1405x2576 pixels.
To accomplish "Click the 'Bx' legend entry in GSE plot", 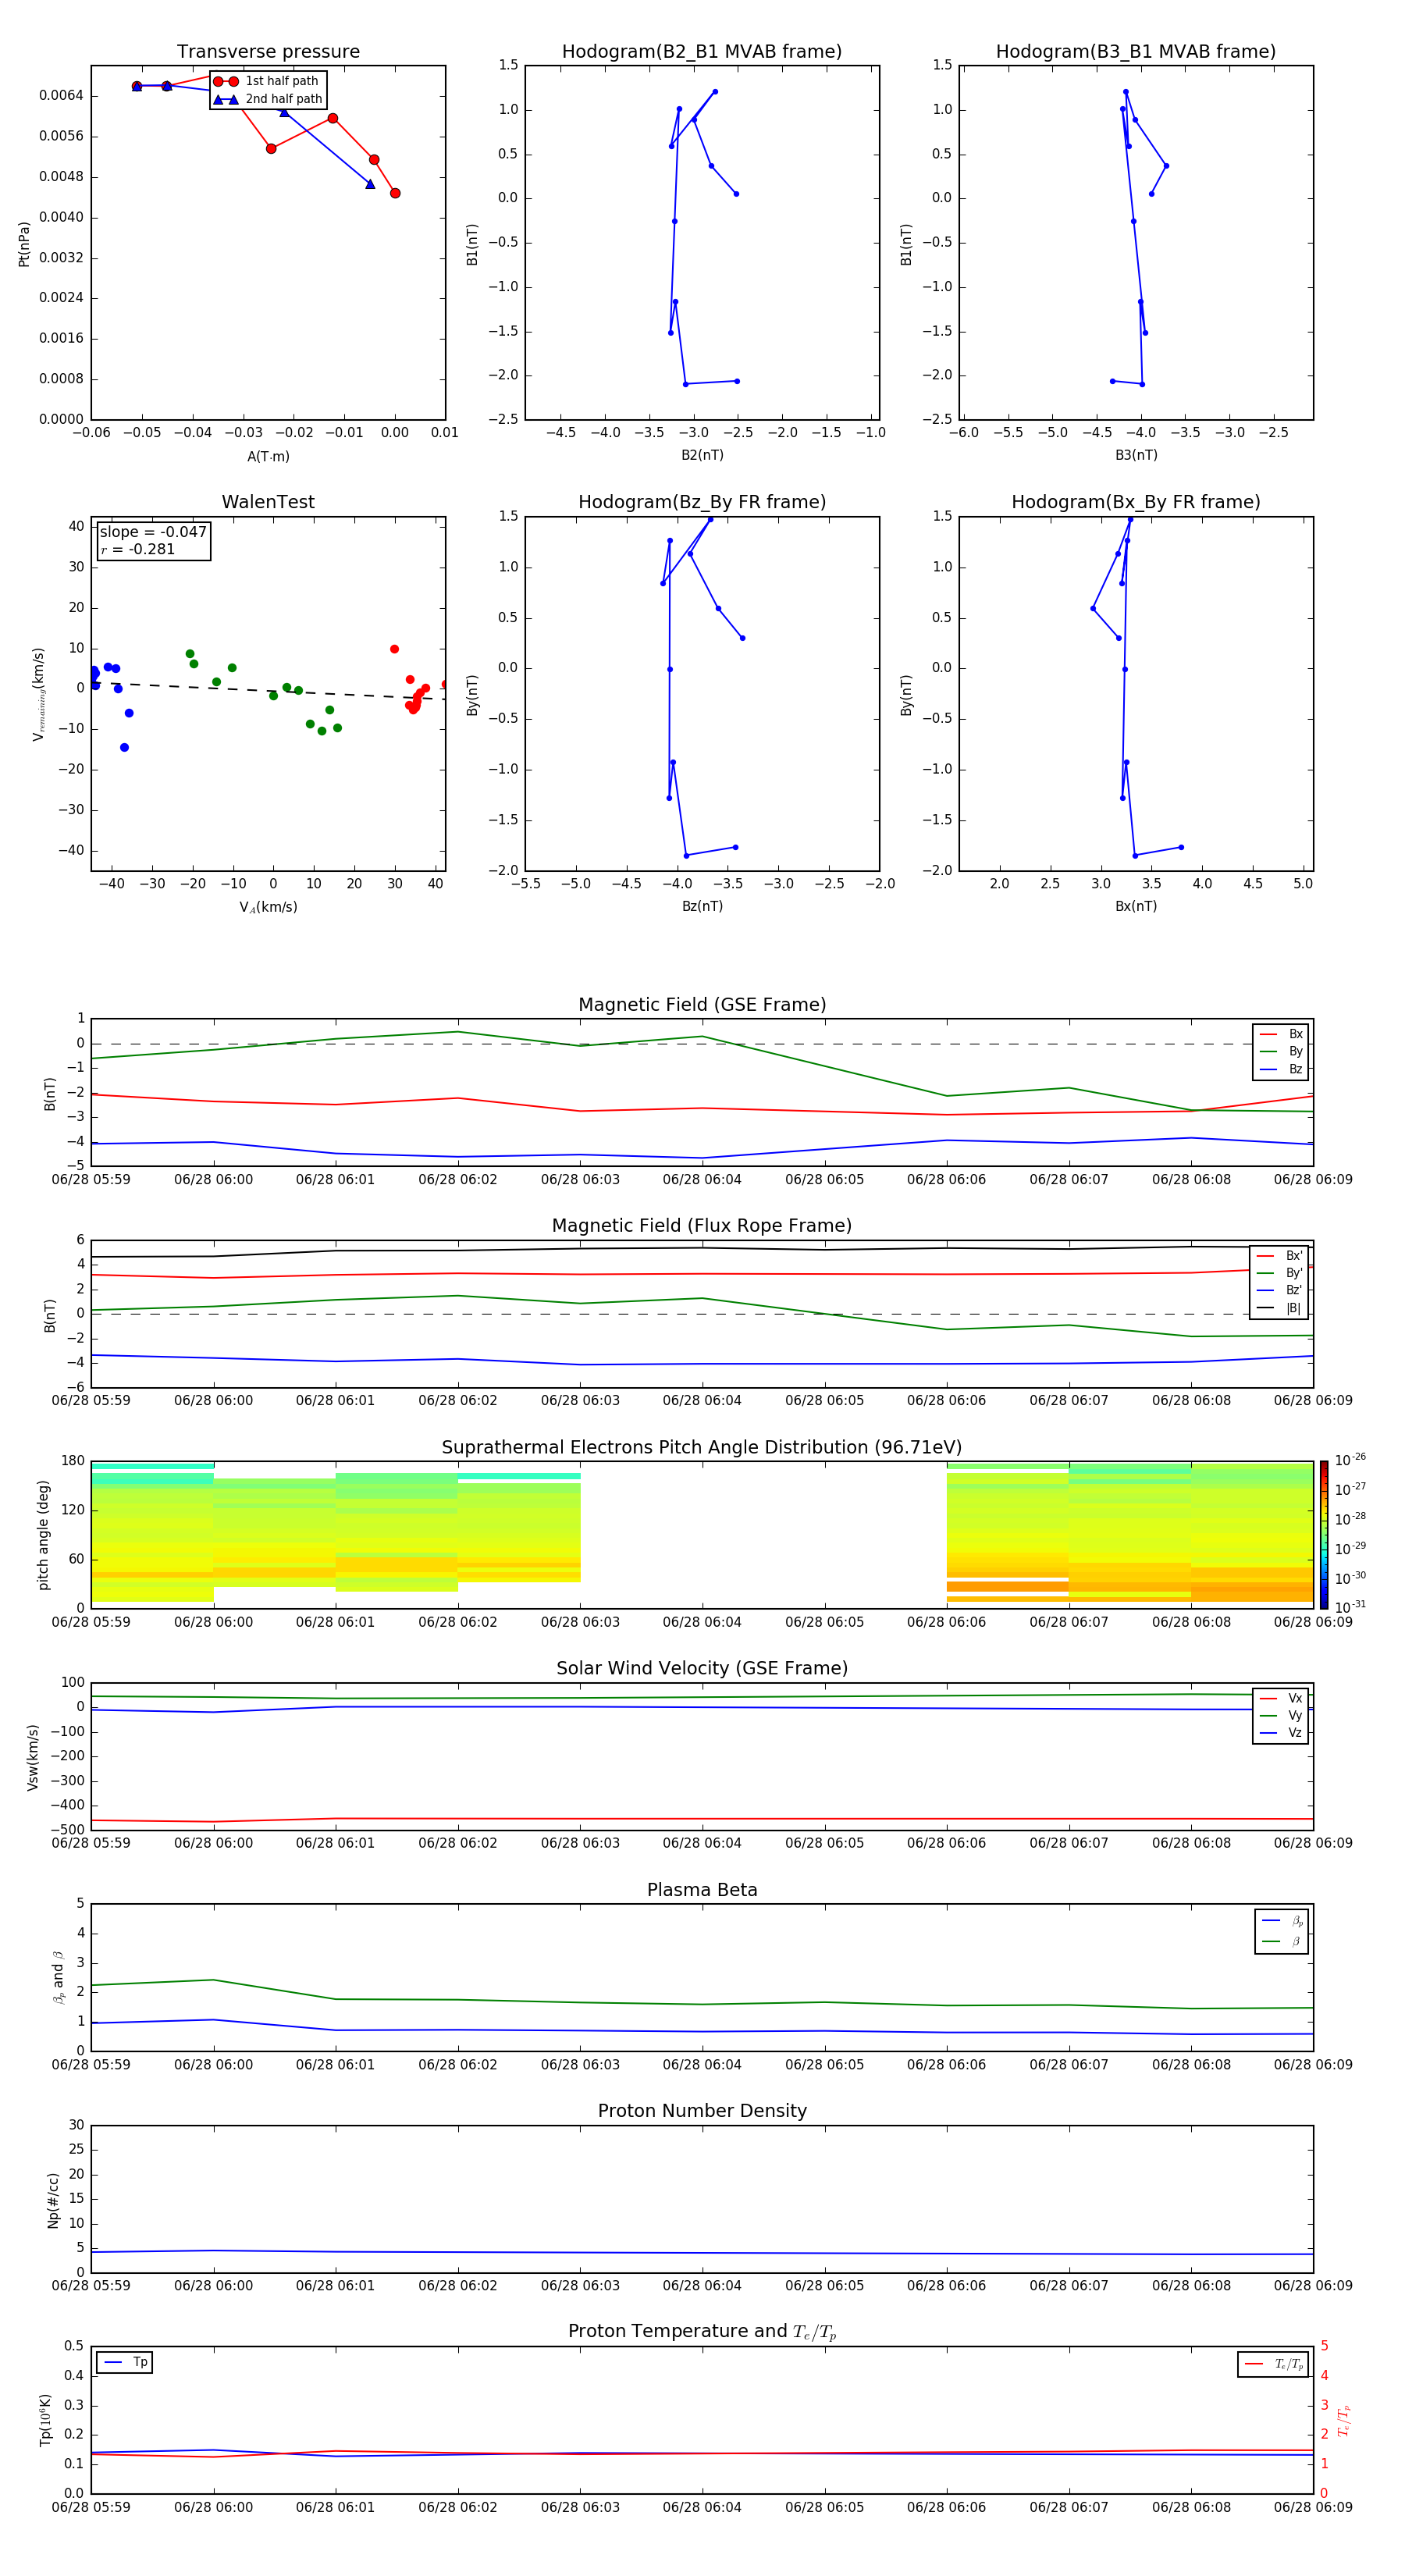I will click(x=1281, y=1034).
